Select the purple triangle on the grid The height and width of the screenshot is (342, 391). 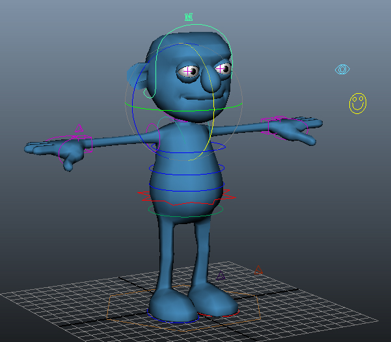(x=221, y=276)
